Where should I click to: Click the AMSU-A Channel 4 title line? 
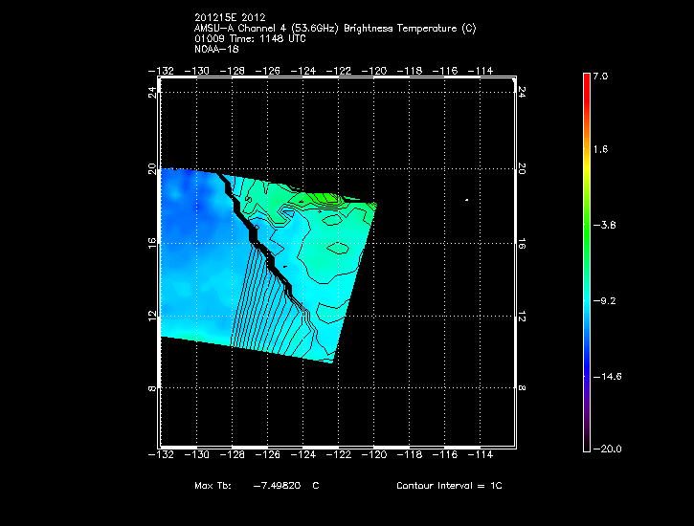pos(334,28)
